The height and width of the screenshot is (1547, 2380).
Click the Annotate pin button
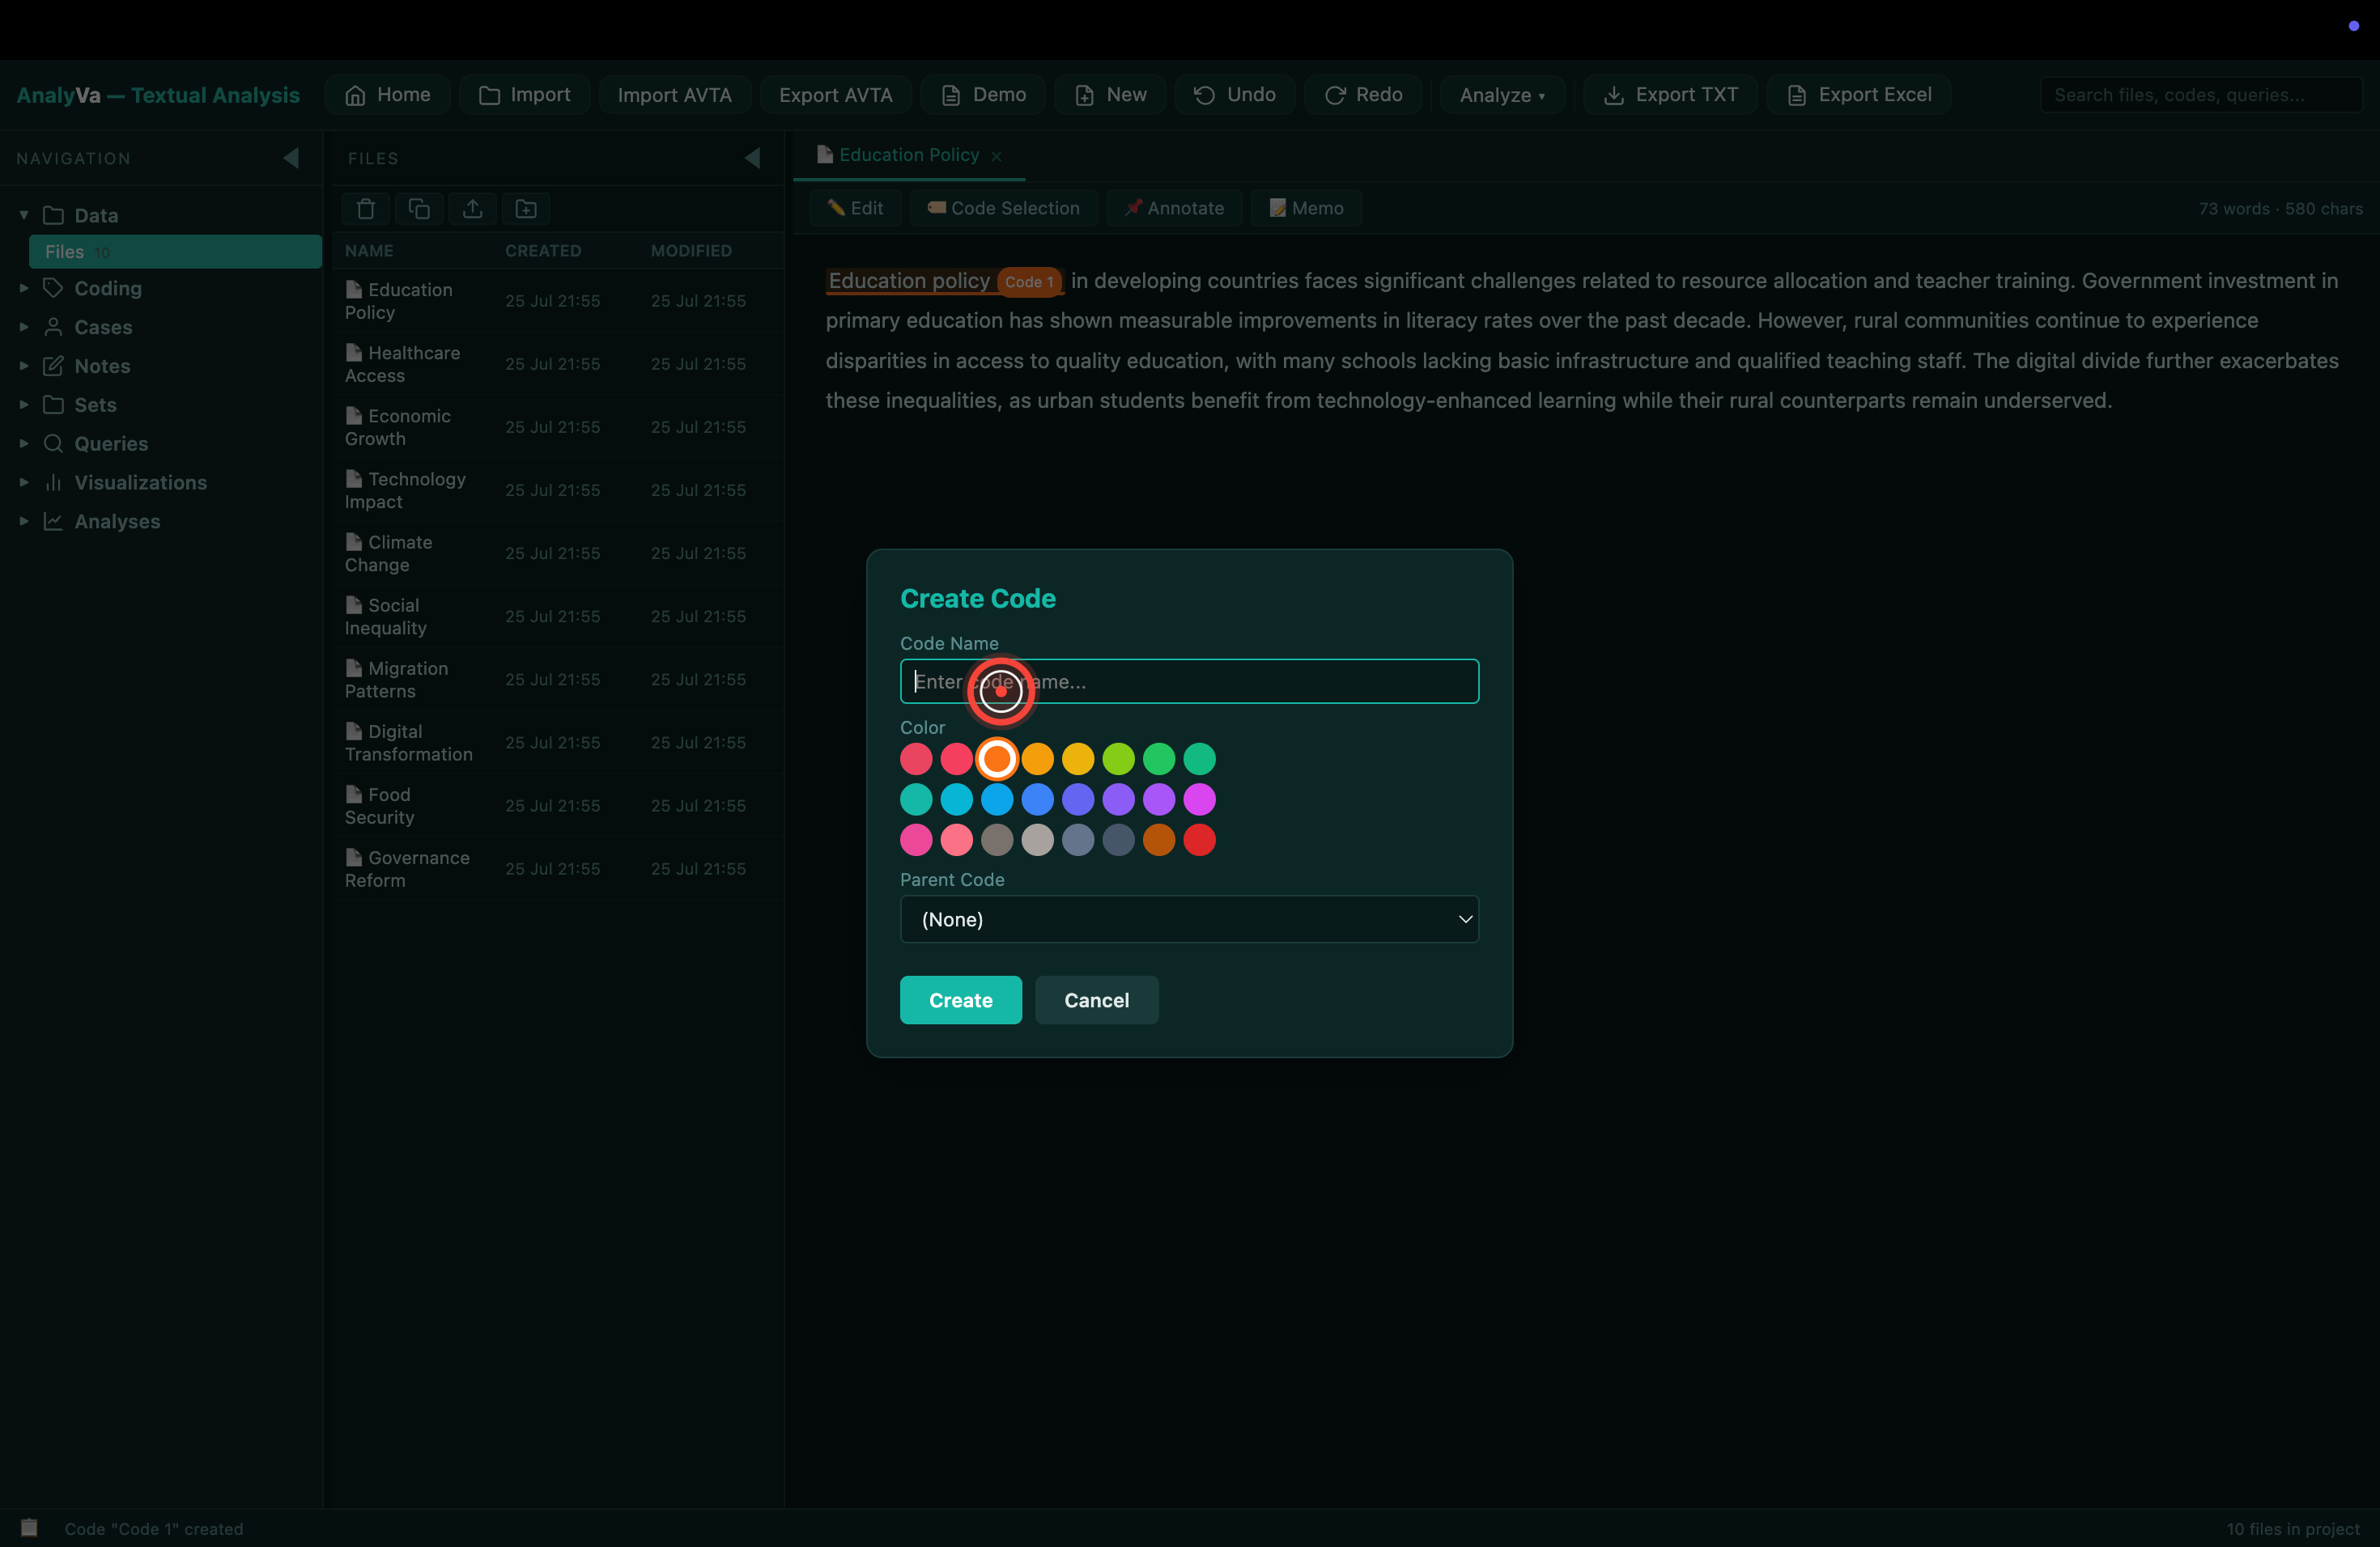1174,208
